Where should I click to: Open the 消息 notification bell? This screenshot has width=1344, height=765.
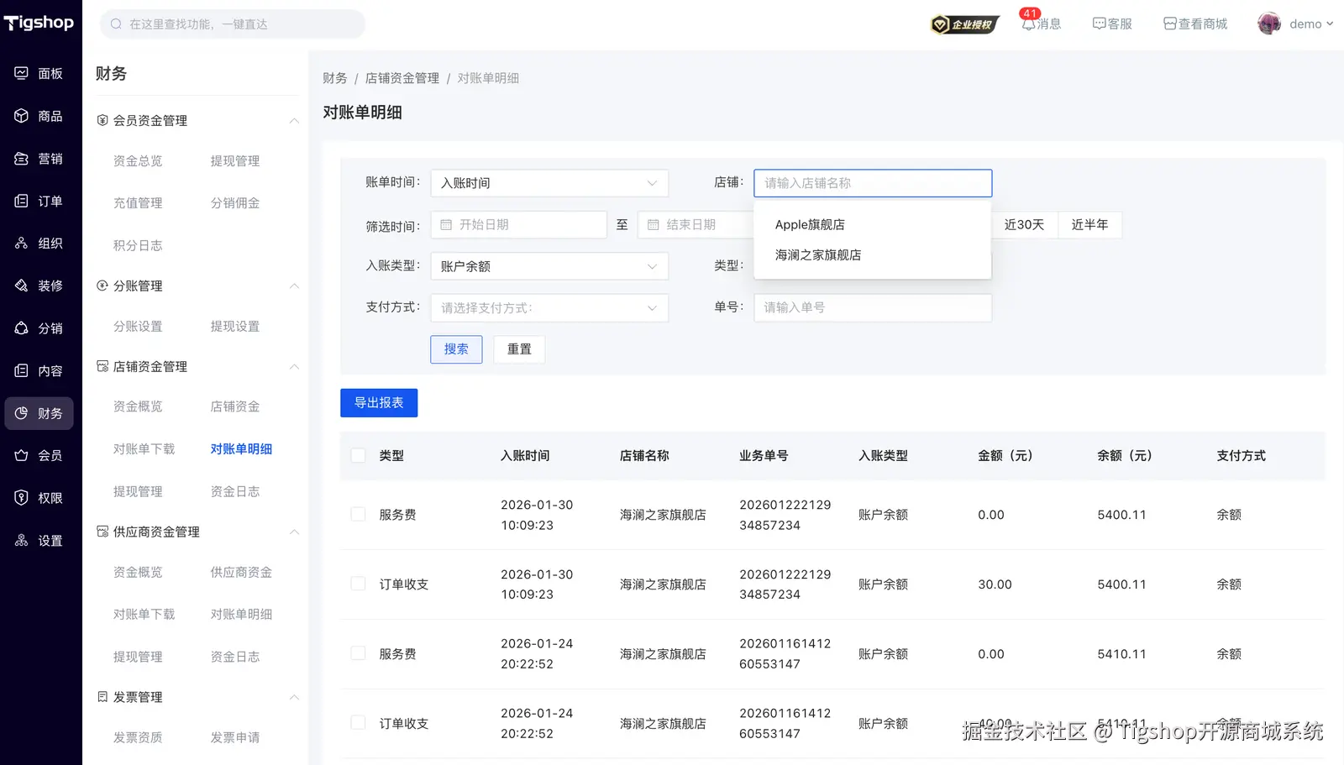pos(1028,24)
